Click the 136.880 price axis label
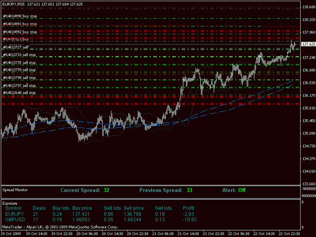The height and width of the screenshot is (237, 316). click(x=309, y=70)
